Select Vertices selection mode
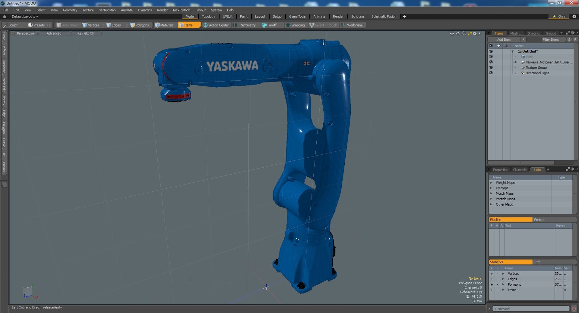The height and width of the screenshot is (313, 579). click(x=91, y=25)
